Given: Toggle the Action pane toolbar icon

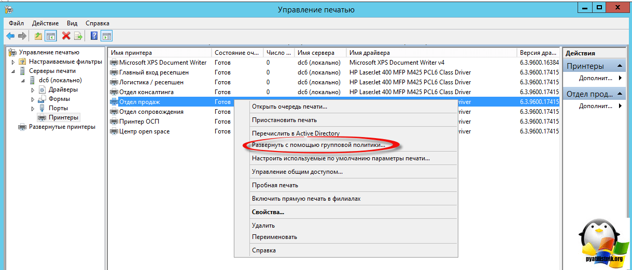Looking at the screenshot, I should point(106,36).
